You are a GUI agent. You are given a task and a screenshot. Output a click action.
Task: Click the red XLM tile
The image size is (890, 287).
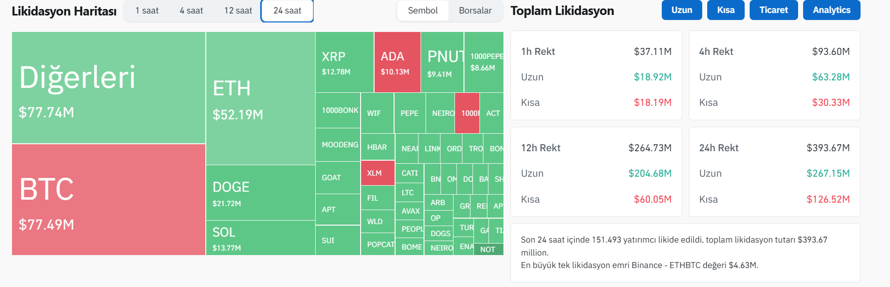coord(377,173)
